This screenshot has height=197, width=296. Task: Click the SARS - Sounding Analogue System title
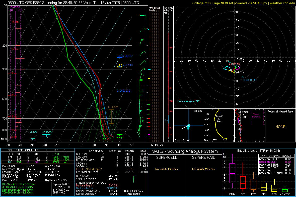(185, 151)
